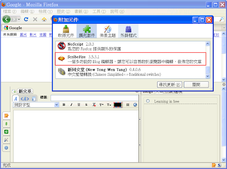Click the 關閉 button in the add-ons dialog

click(196, 85)
